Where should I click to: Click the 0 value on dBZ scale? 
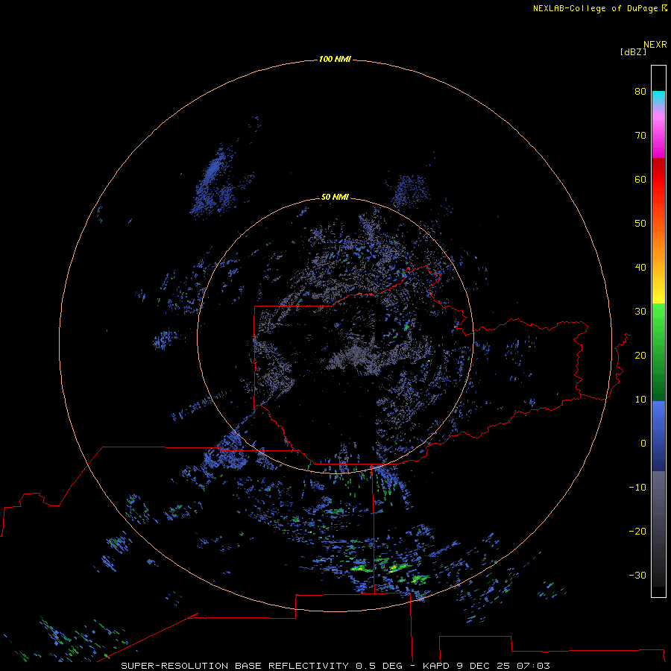[x=643, y=444]
